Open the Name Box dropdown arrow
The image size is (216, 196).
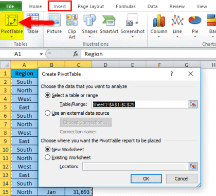pyautogui.click(x=41, y=54)
